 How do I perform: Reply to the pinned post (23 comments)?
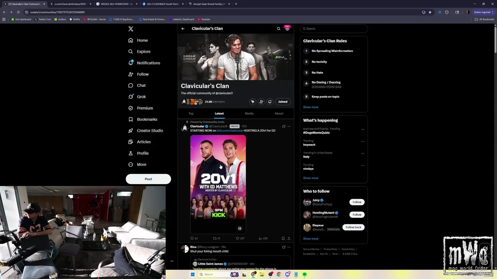194,238
